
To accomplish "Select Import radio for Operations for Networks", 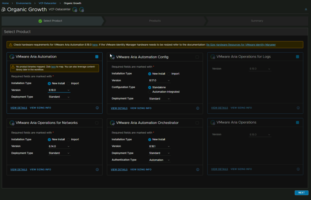I will (69, 140).
